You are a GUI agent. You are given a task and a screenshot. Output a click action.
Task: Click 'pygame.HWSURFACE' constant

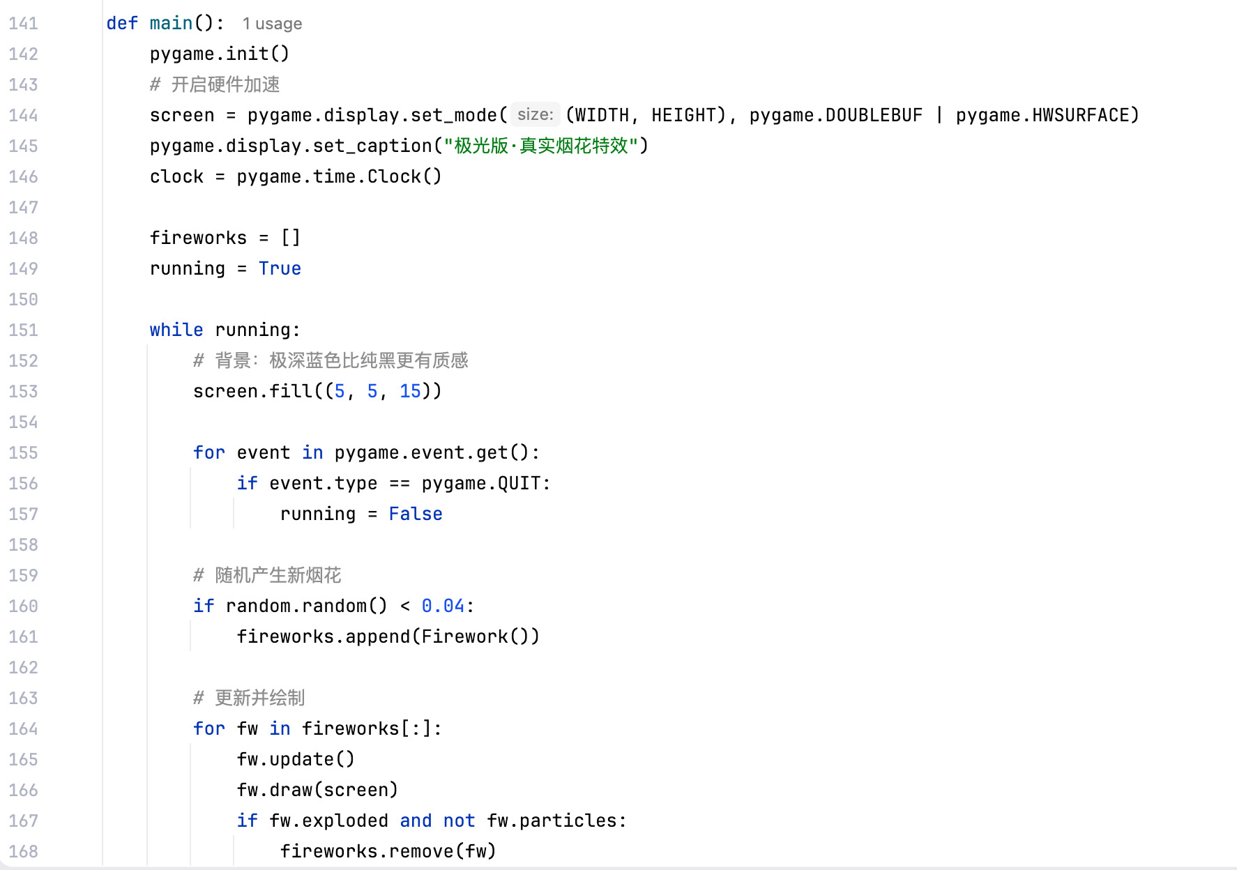click(x=1042, y=116)
